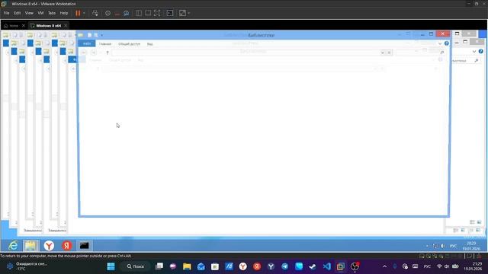Open the VMware Help menu

pyautogui.click(x=64, y=13)
